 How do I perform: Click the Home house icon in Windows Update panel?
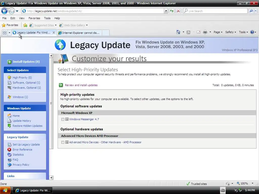pos(9,116)
